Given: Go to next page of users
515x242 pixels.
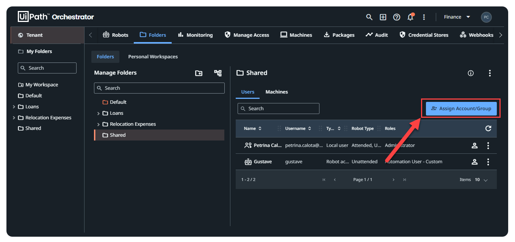Looking at the screenshot, I should pyautogui.click(x=393, y=179).
